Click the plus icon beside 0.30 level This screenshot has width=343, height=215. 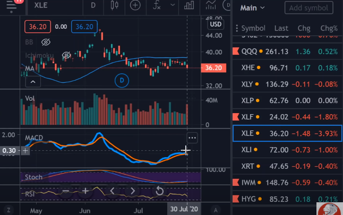[25, 150]
